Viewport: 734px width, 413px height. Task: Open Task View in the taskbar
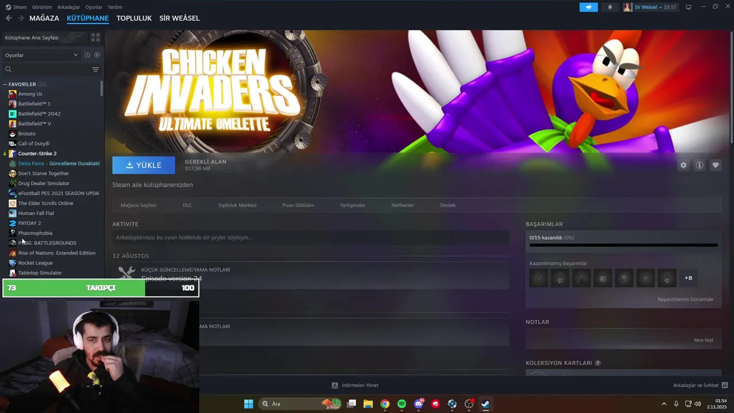coord(352,404)
